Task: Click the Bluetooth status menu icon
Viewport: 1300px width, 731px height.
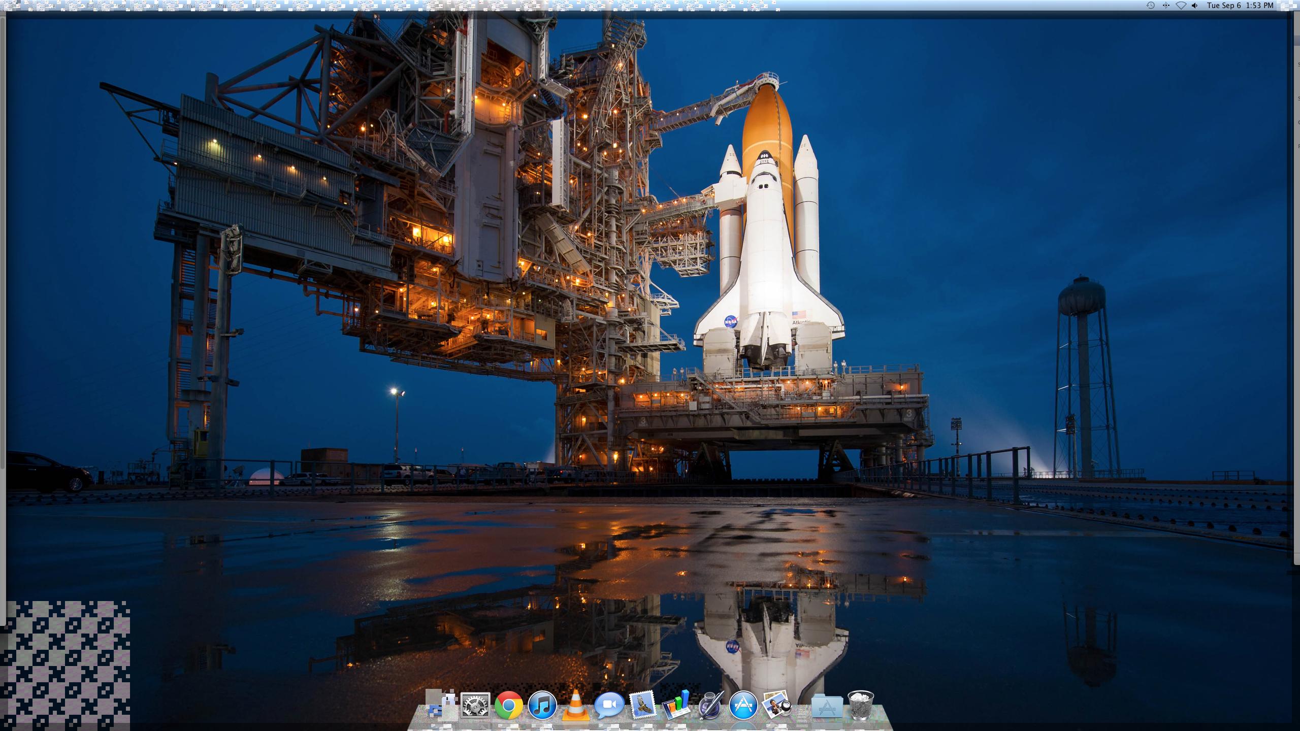Action: pyautogui.click(x=1166, y=6)
